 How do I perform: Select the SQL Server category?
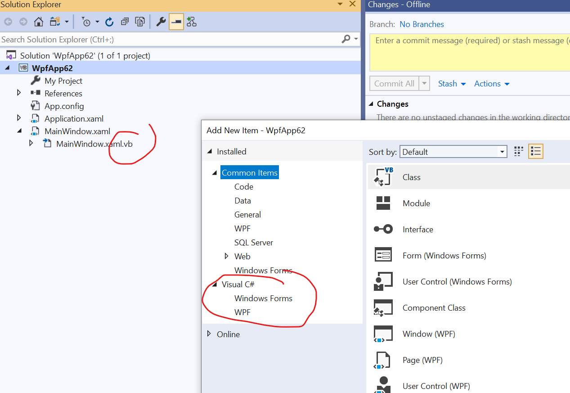click(x=254, y=243)
